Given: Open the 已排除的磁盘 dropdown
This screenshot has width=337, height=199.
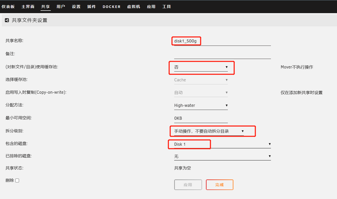Looking at the screenshot, I should coord(222,156).
